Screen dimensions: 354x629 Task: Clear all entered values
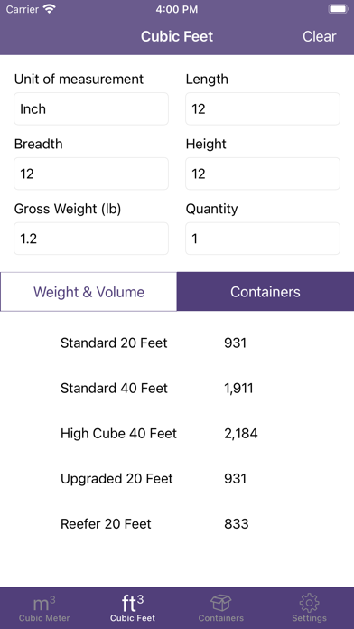point(319,36)
